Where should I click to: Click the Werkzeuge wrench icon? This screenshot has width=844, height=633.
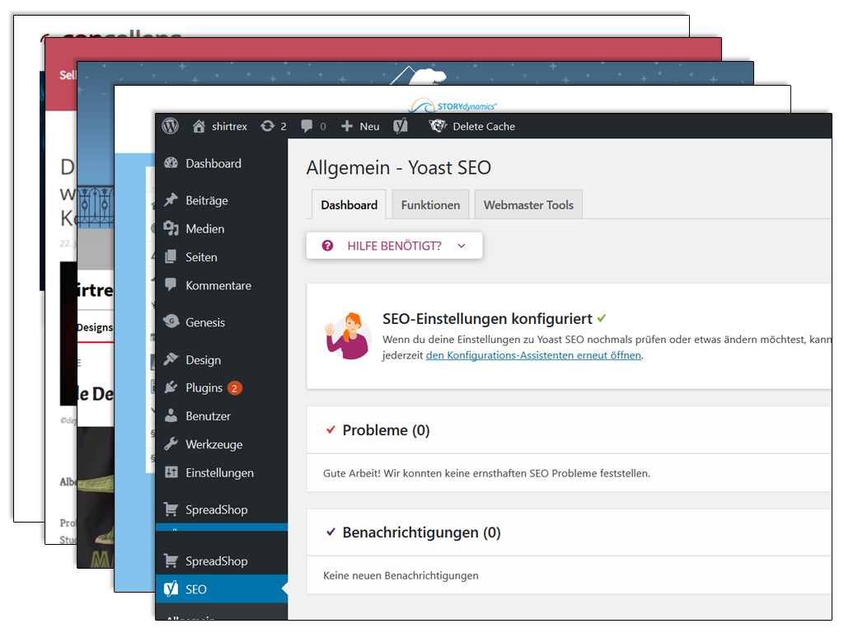click(x=171, y=444)
